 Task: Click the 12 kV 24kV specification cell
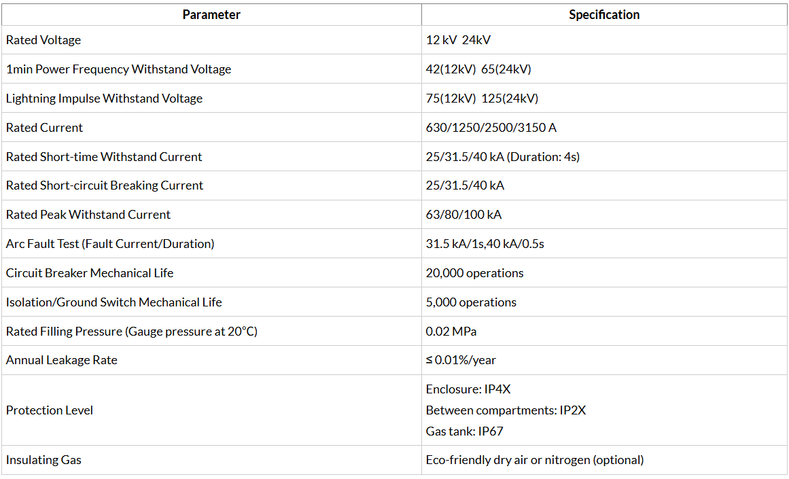coord(604,40)
